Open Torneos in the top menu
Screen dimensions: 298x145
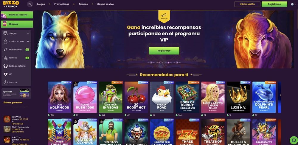click(x=83, y=4)
